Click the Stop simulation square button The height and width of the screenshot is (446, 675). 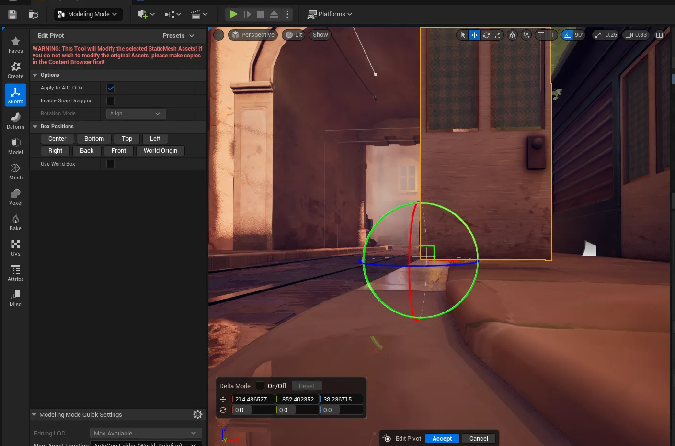coord(261,14)
